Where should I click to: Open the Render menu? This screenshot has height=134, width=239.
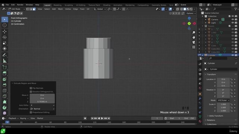pos(20,5)
